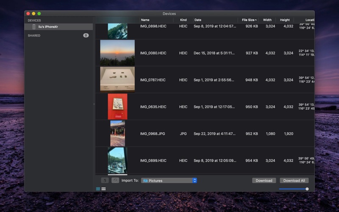
Task: Select the IMG_0635.HEIC red thumbnail
Action: [117, 106]
